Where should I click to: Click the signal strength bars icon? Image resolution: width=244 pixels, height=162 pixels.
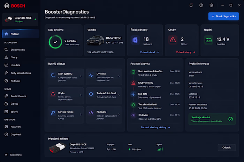tap(160, 149)
